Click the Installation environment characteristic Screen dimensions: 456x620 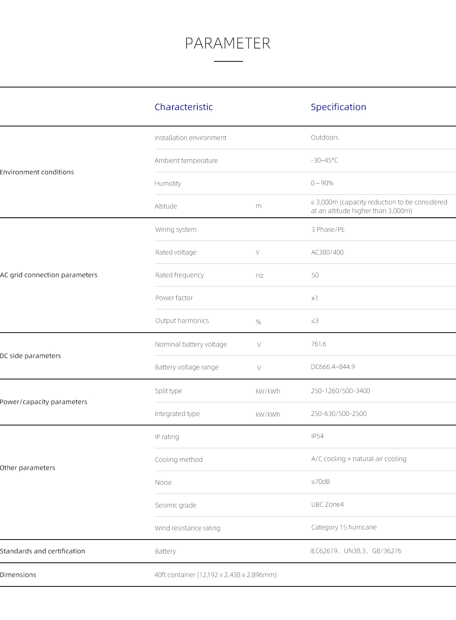(190, 138)
